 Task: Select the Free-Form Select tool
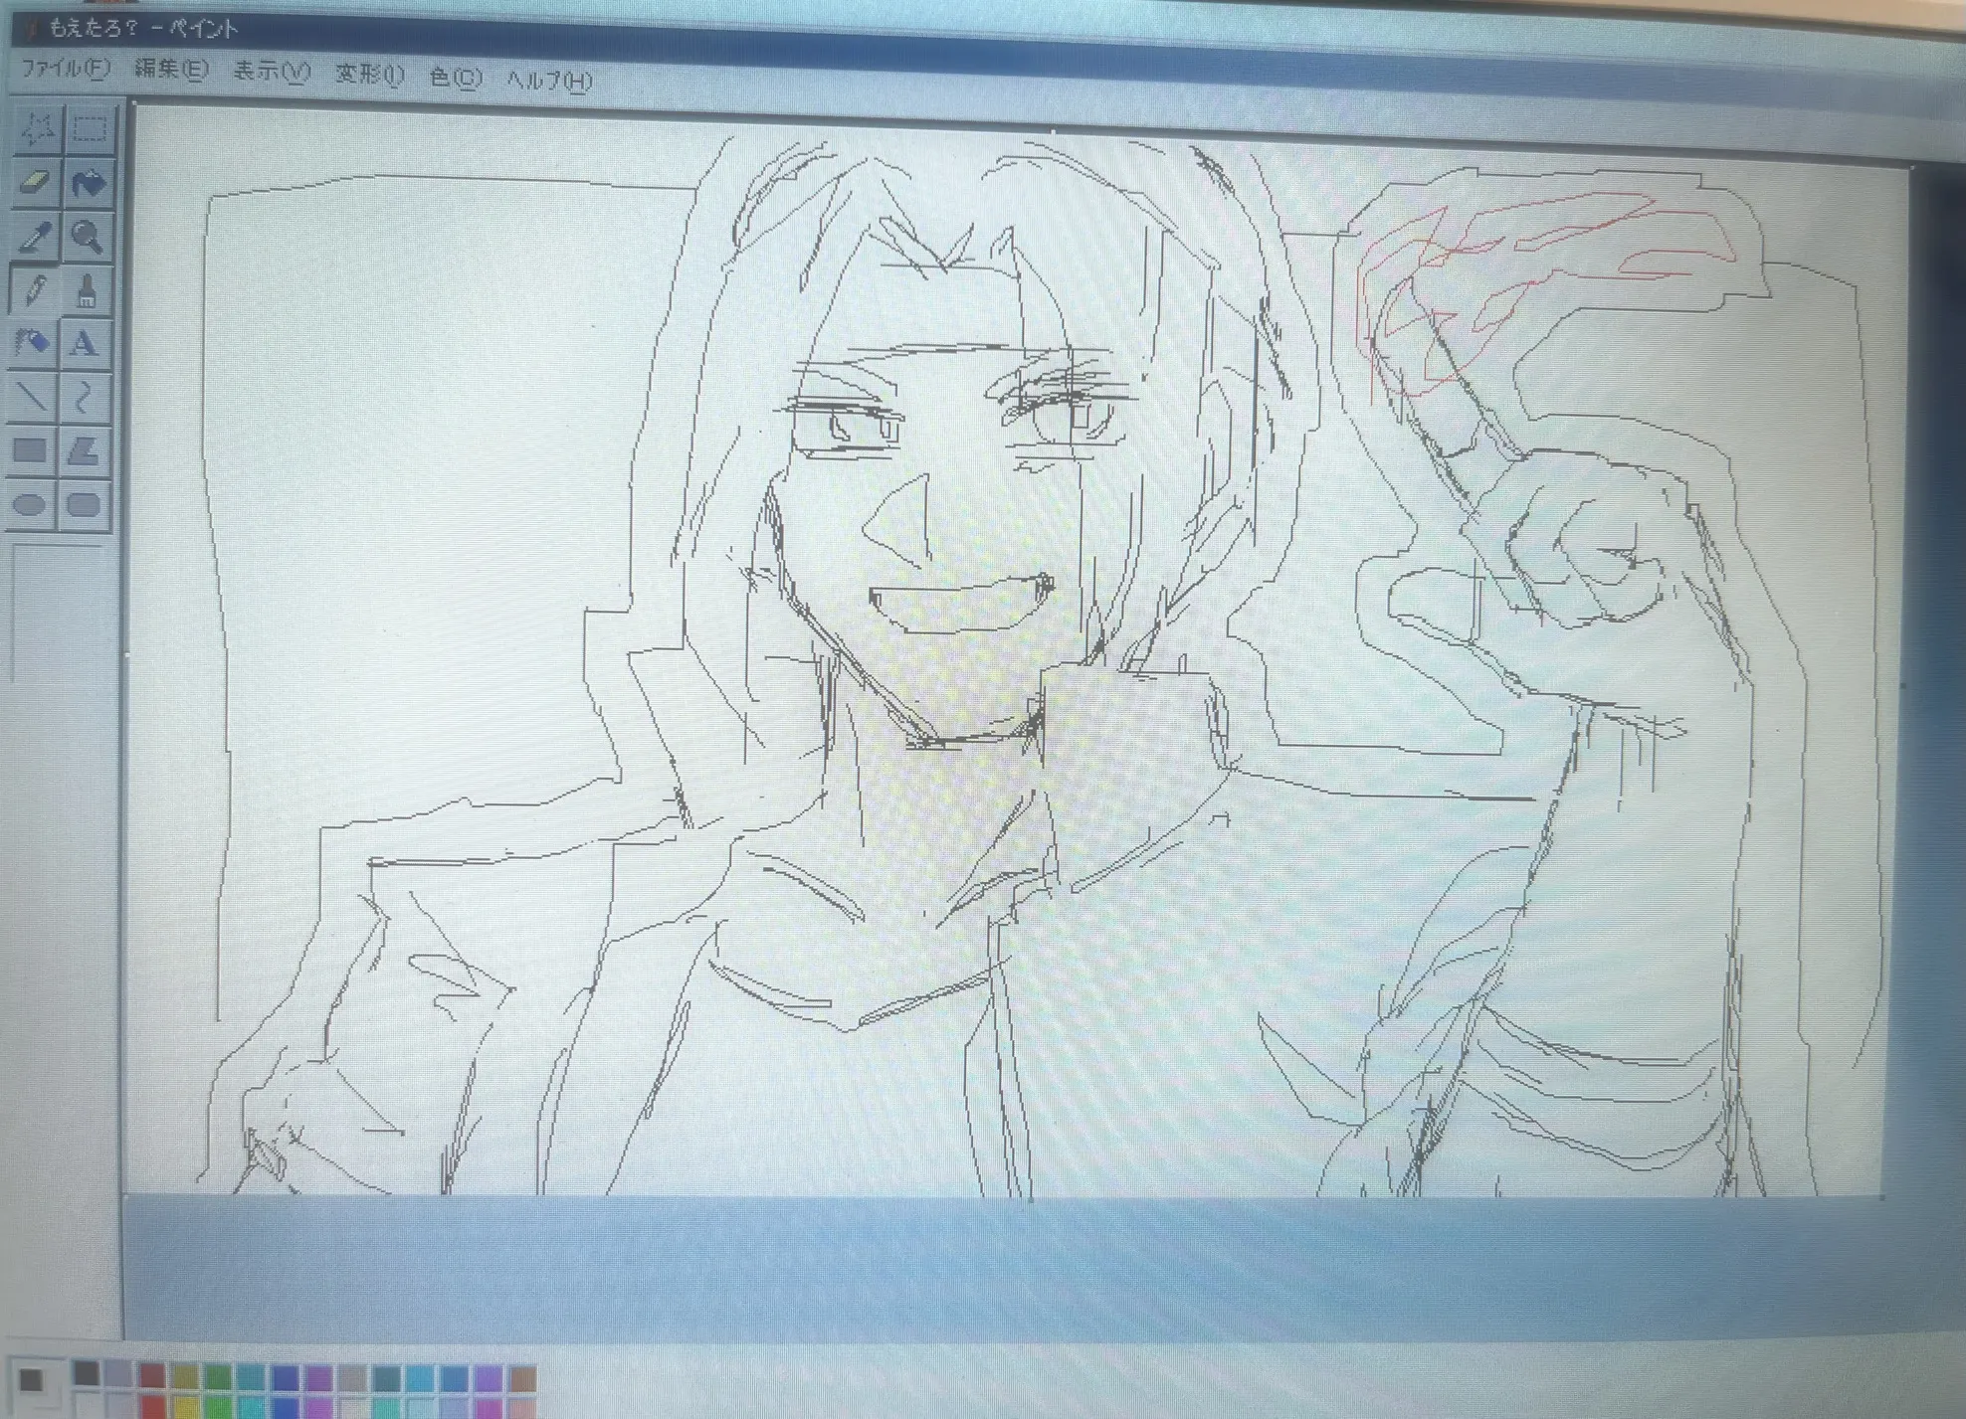[38, 128]
